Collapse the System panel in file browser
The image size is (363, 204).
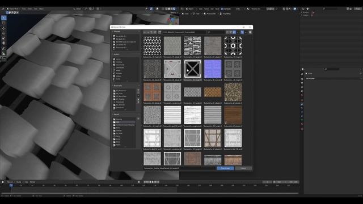point(116,54)
